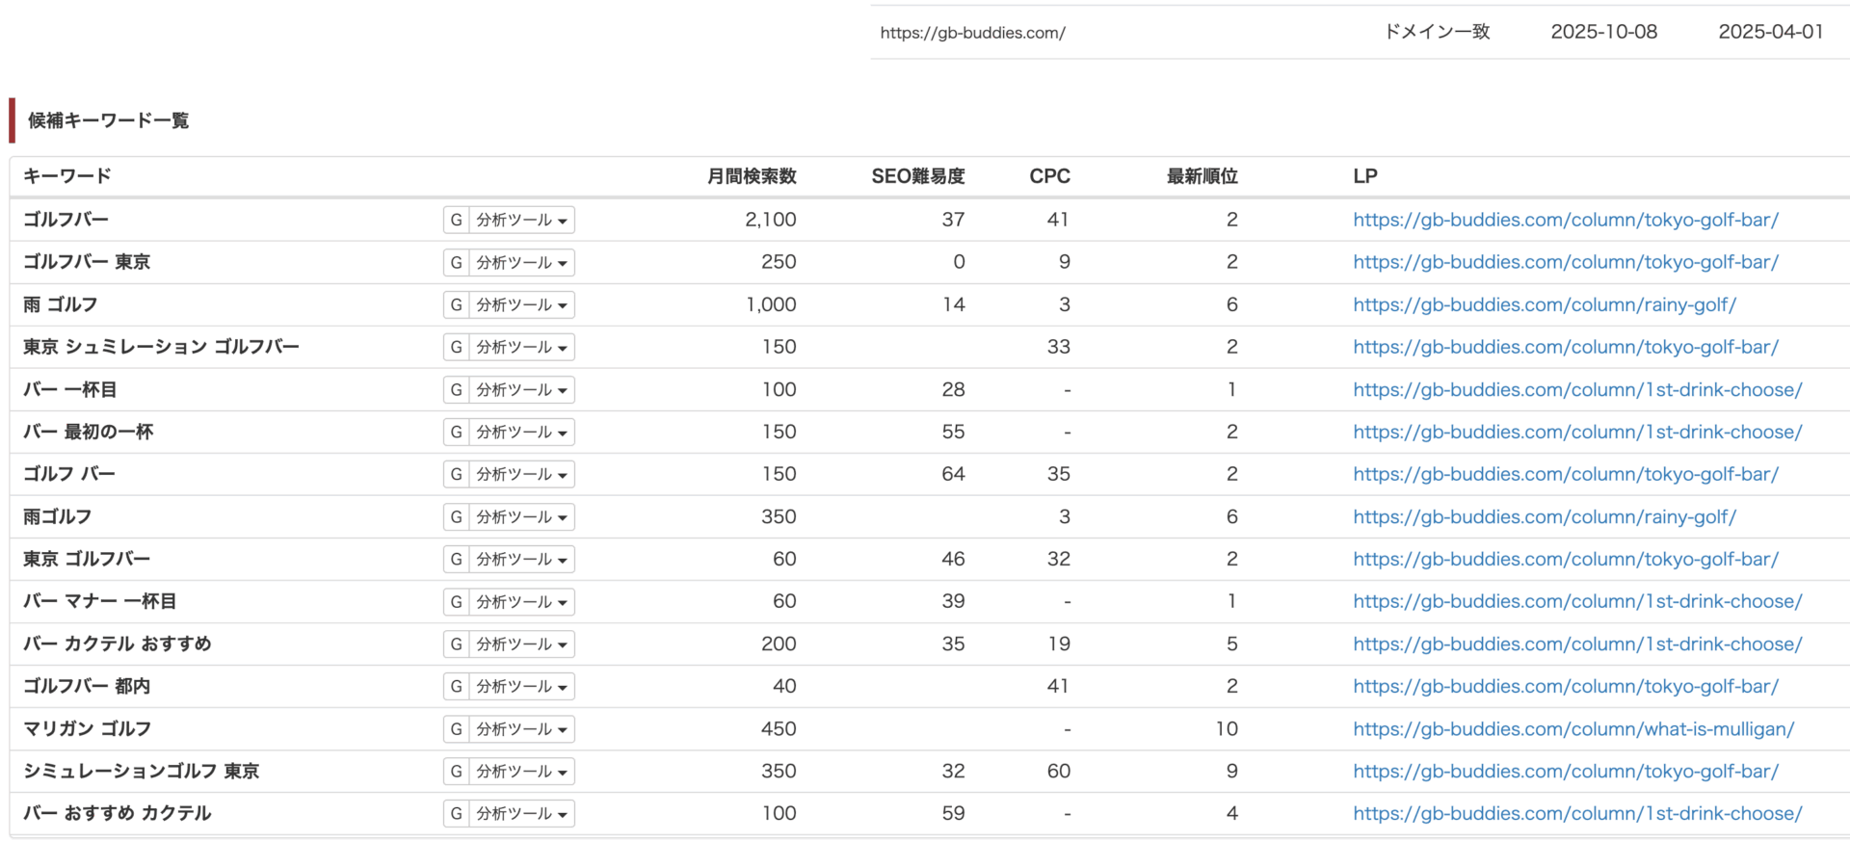Expand 分析ツール dropdown for バー 一杯目
This screenshot has width=1850, height=841.
(x=521, y=389)
